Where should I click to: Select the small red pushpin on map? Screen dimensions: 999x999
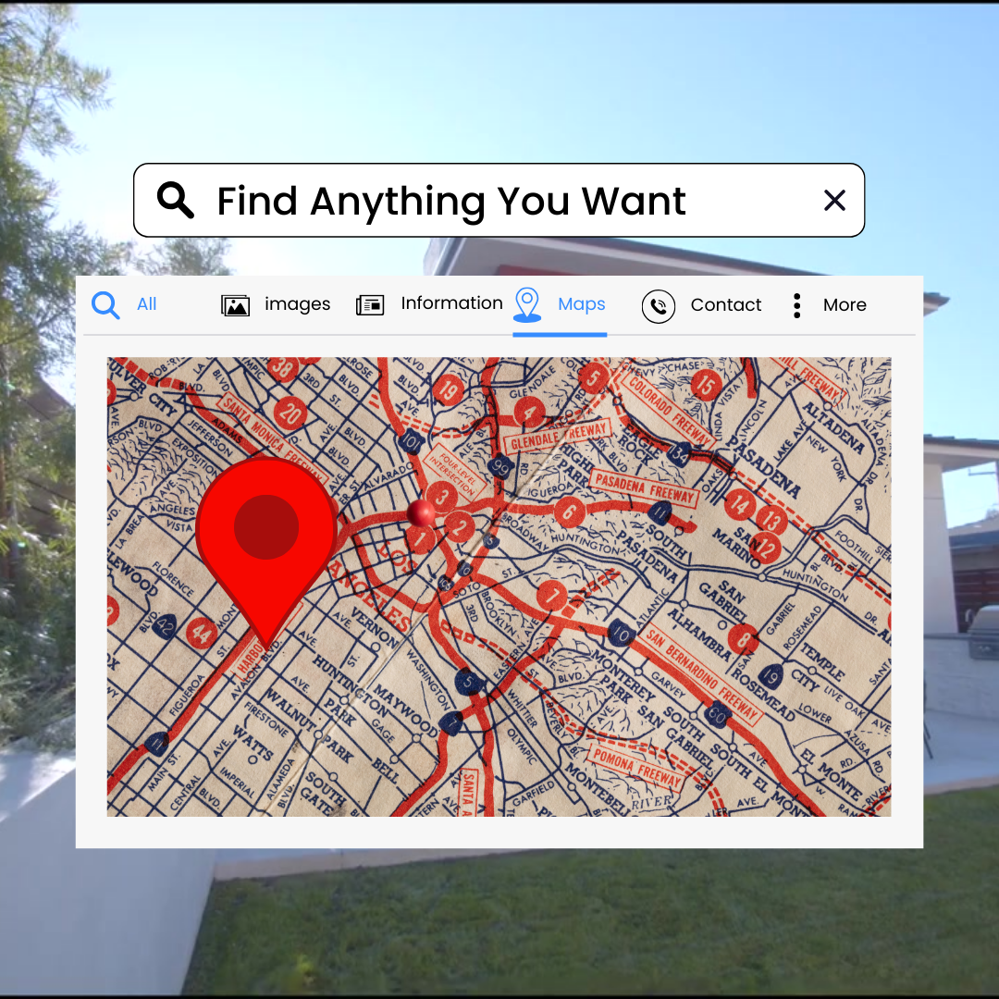point(421,512)
